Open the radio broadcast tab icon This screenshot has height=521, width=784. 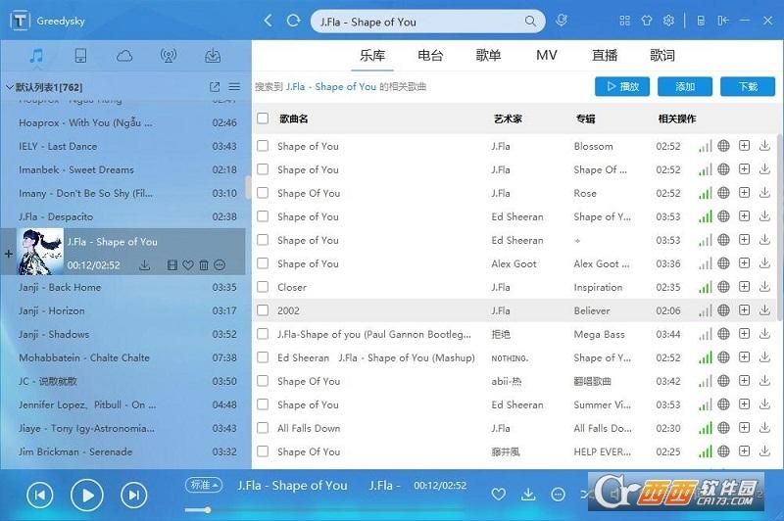[x=169, y=56]
